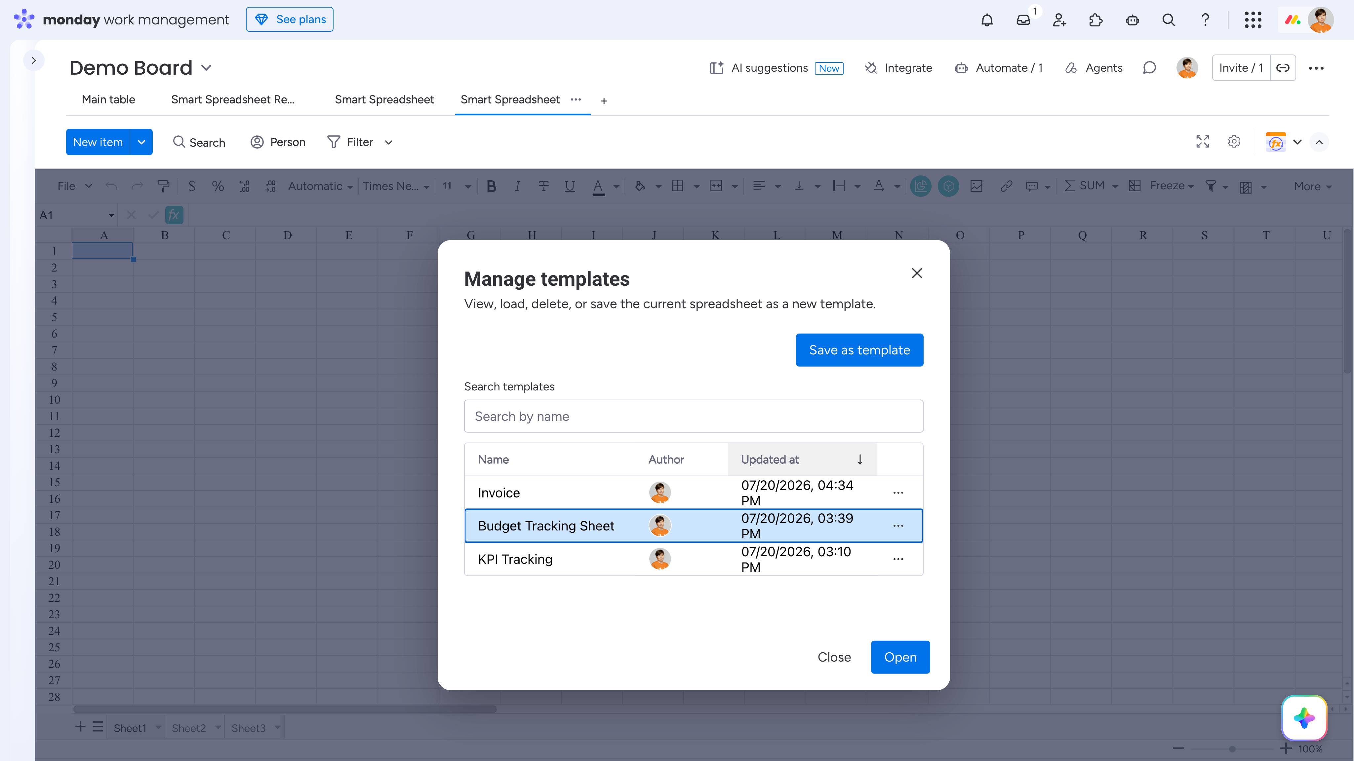The height and width of the screenshot is (761, 1354).
Task: Copy board link via chain icon
Action: click(1283, 68)
